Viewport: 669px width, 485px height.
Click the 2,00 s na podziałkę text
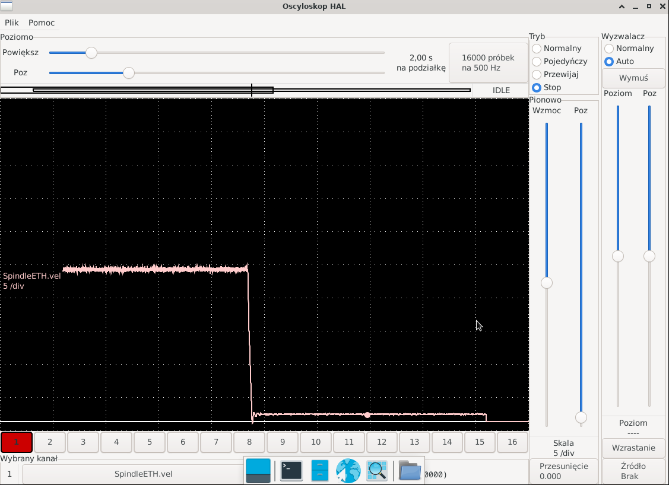pos(421,63)
